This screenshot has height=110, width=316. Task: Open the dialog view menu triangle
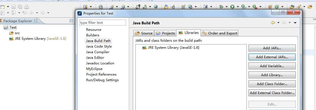point(295,23)
